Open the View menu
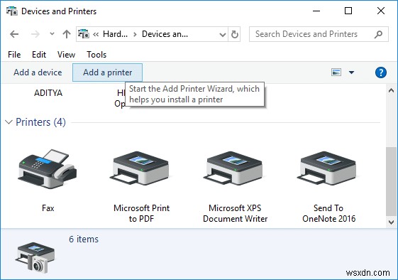Viewport: 398px width, 280px height. pyautogui.click(x=66, y=55)
